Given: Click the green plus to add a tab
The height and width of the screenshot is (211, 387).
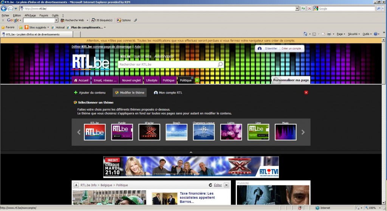Looking at the screenshot, I should pos(197,80).
